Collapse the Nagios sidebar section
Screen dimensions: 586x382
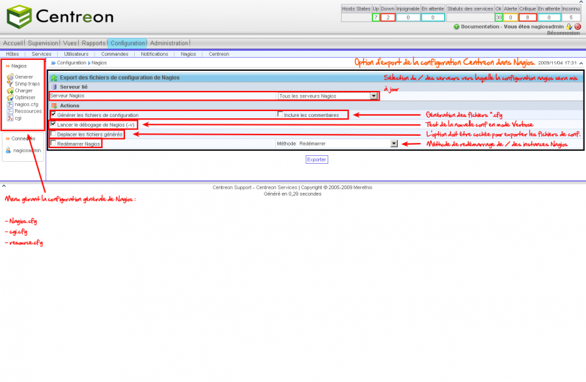coord(7,66)
